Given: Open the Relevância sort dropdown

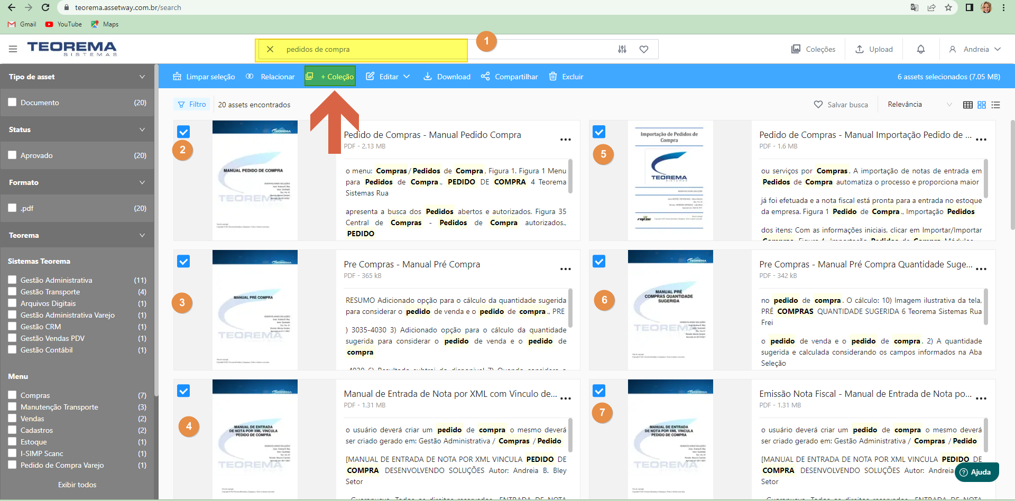Looking at the screenshot, I should point(920,105).
